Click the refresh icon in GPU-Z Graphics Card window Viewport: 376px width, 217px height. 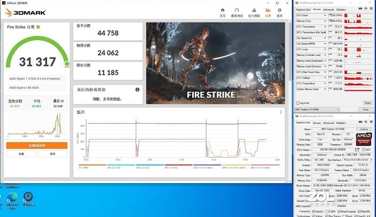[366, 122]
